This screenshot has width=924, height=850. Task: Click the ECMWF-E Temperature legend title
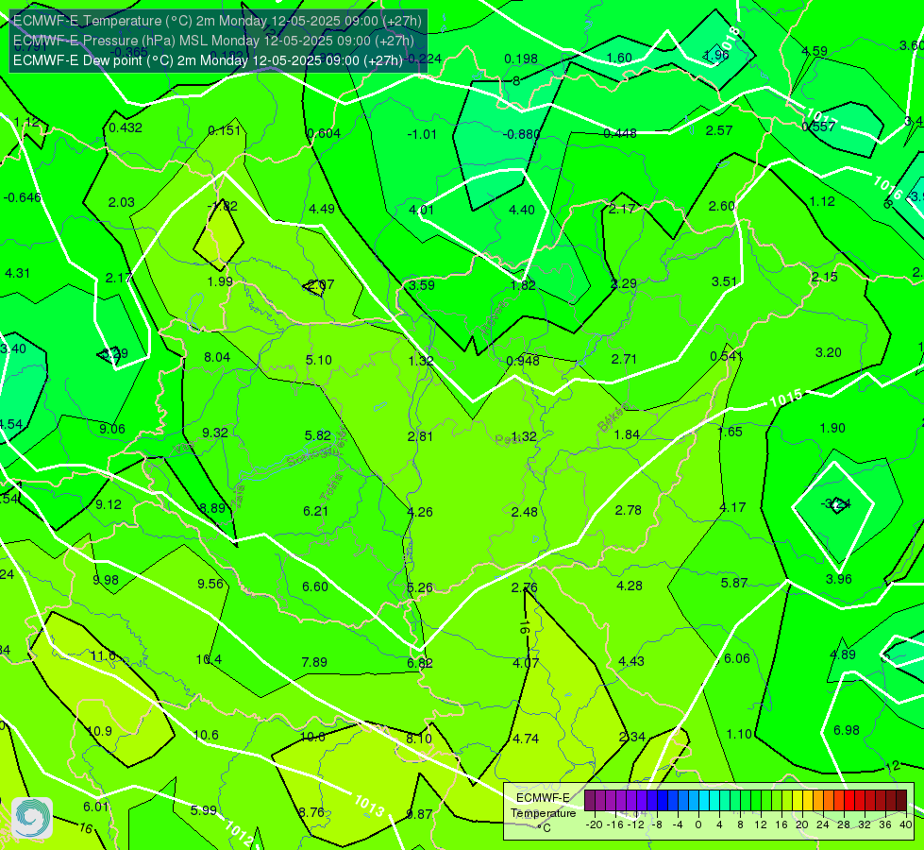click(543, 806)
